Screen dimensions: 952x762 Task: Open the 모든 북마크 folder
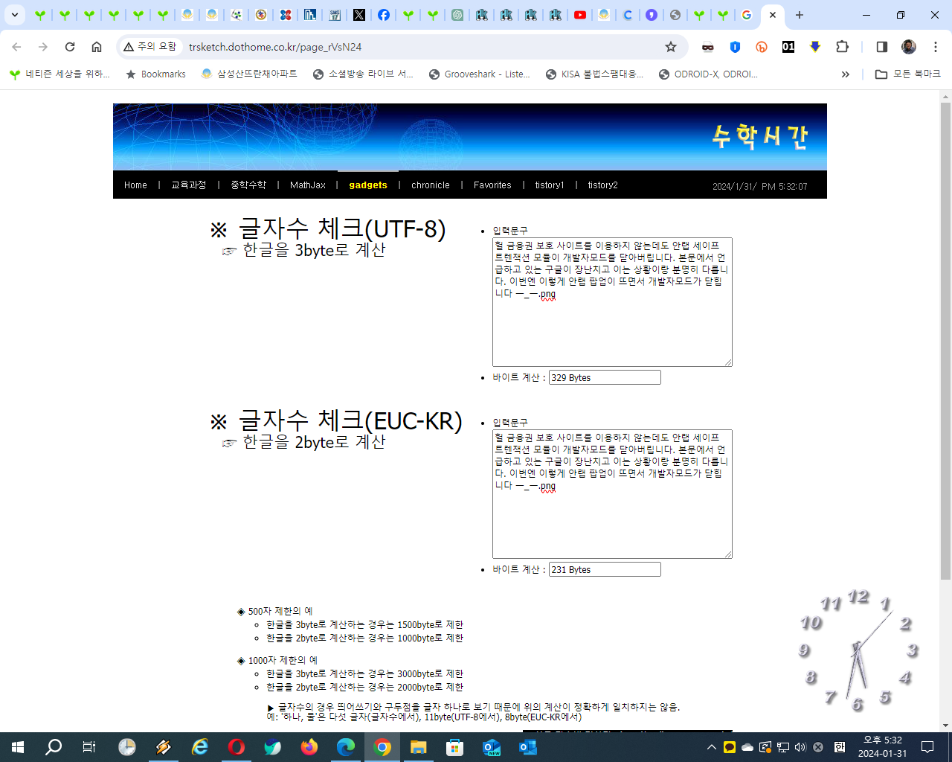908,74
